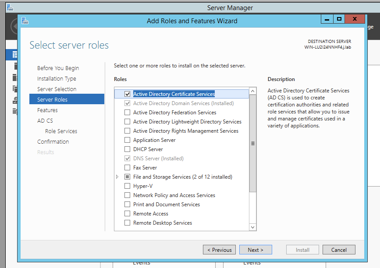Image resolution: width=380 pixels, height=268 pixels.
Task: Click the Description heading
Action: 281,79
